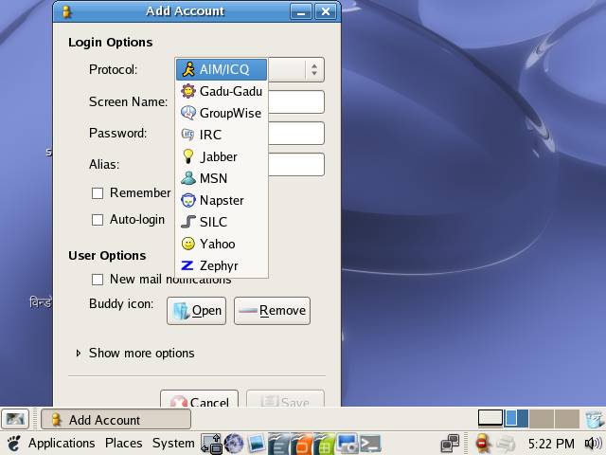Pick the Jabber lightbulb icon
This screenshot has width=606, height=455.
[x=187, y=156]
